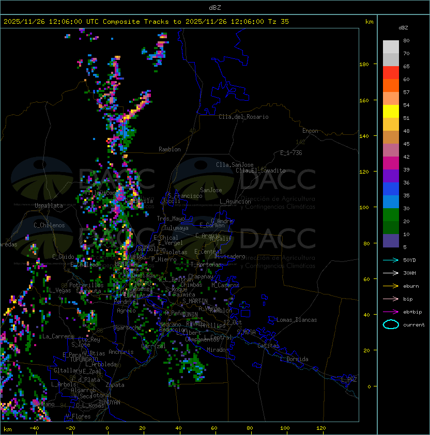This screenshot has height=435, width=430.
Task: Click the 5 dBZ purple color swatch
Action: (391, 241)
